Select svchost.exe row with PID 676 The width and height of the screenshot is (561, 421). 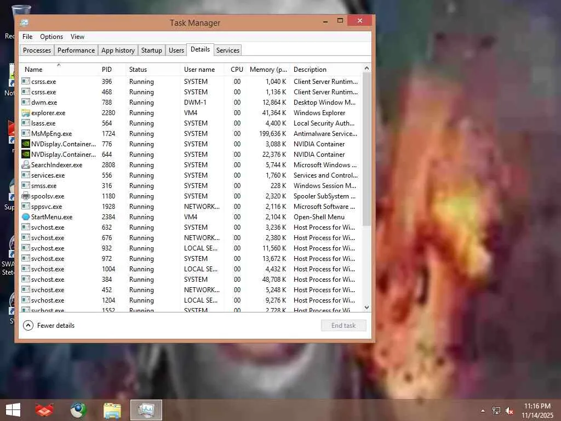(x=191, y=238)
